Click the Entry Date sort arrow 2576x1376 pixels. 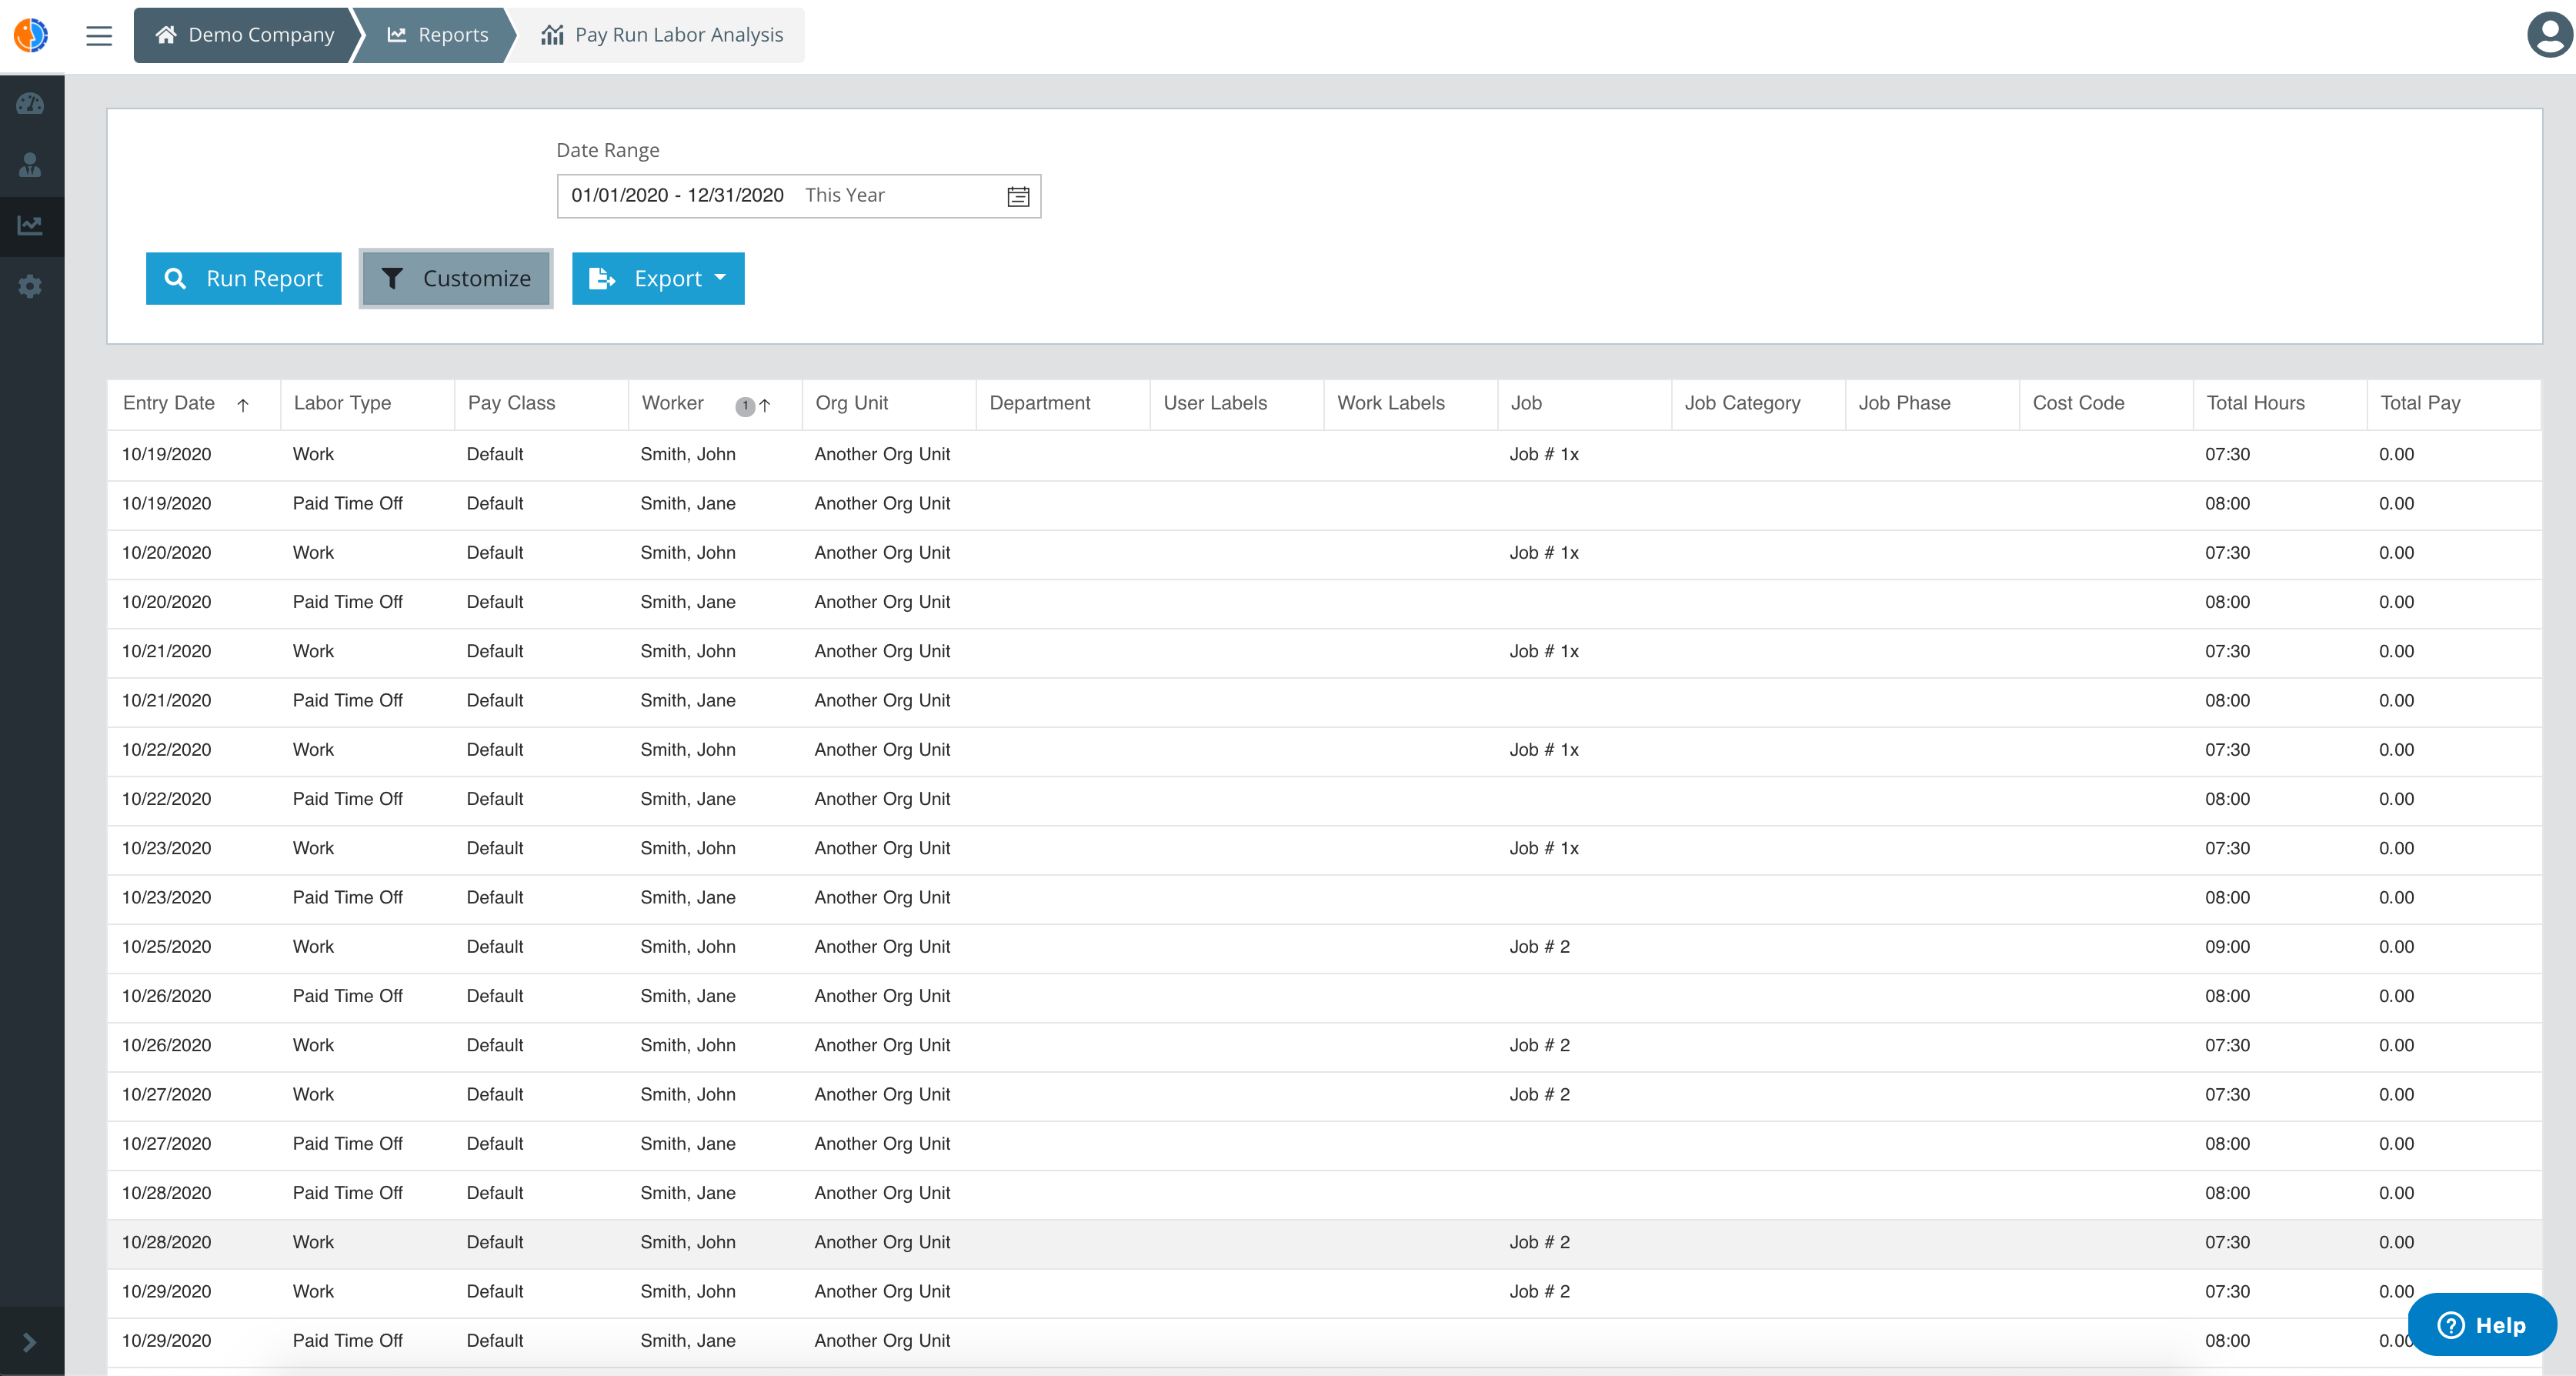(243, 405)
